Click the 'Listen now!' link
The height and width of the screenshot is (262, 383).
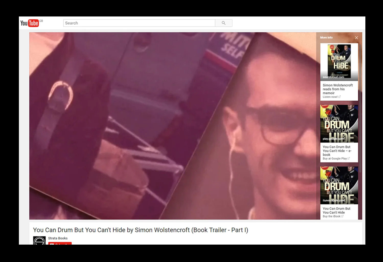point(331,97)
